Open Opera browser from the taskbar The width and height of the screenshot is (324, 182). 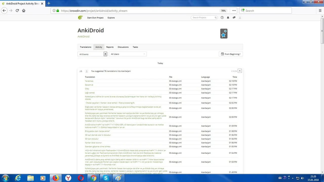pyautogui.click(x=81, y=178)
